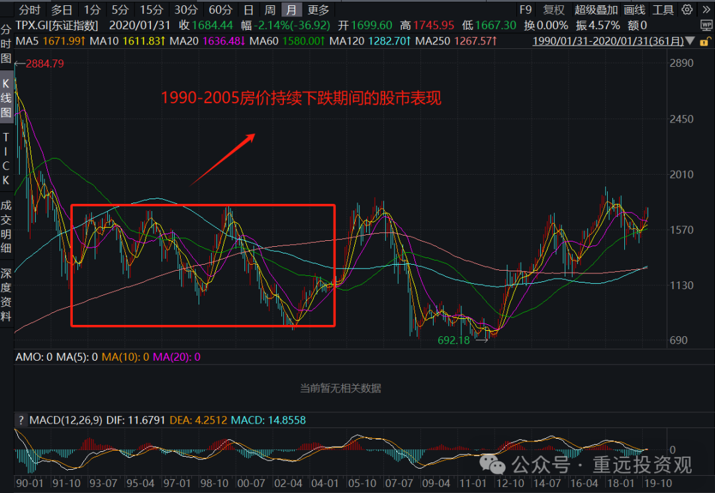
Task: Open the 更多 periods dropdown
Action: coord(318,9)
